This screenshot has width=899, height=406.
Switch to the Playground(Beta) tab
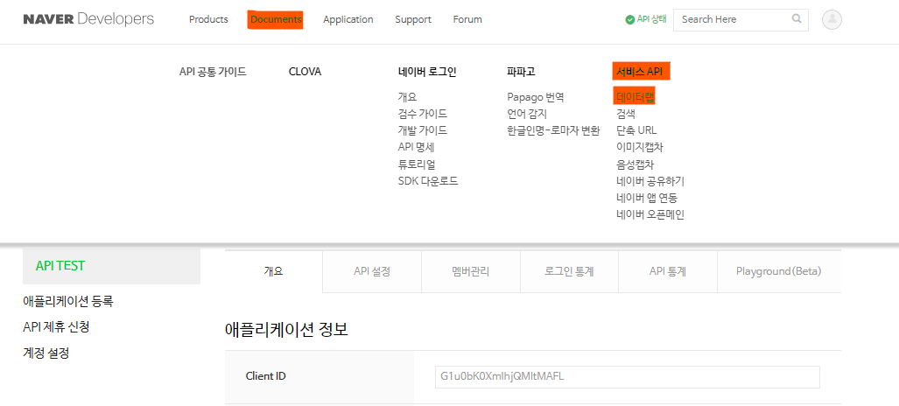(x=778, y=271)
